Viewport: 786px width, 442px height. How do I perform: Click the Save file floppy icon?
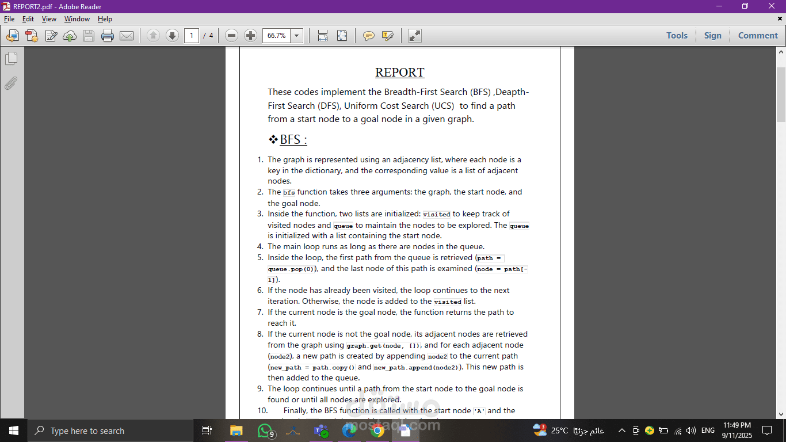click(88, 36)
